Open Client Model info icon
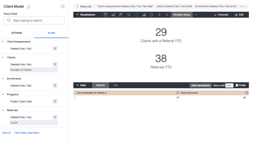Viewport: 253px width, 146px height. (x=28, y=7)
